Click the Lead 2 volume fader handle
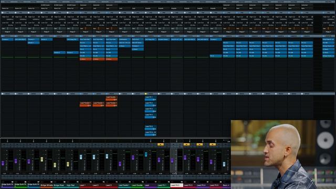Viewport: 336px width, 189px height. 94,157
